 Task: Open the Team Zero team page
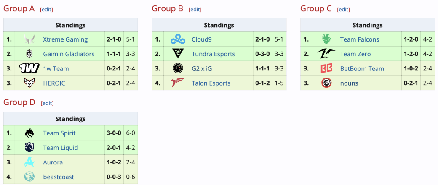tap(355, 54)
